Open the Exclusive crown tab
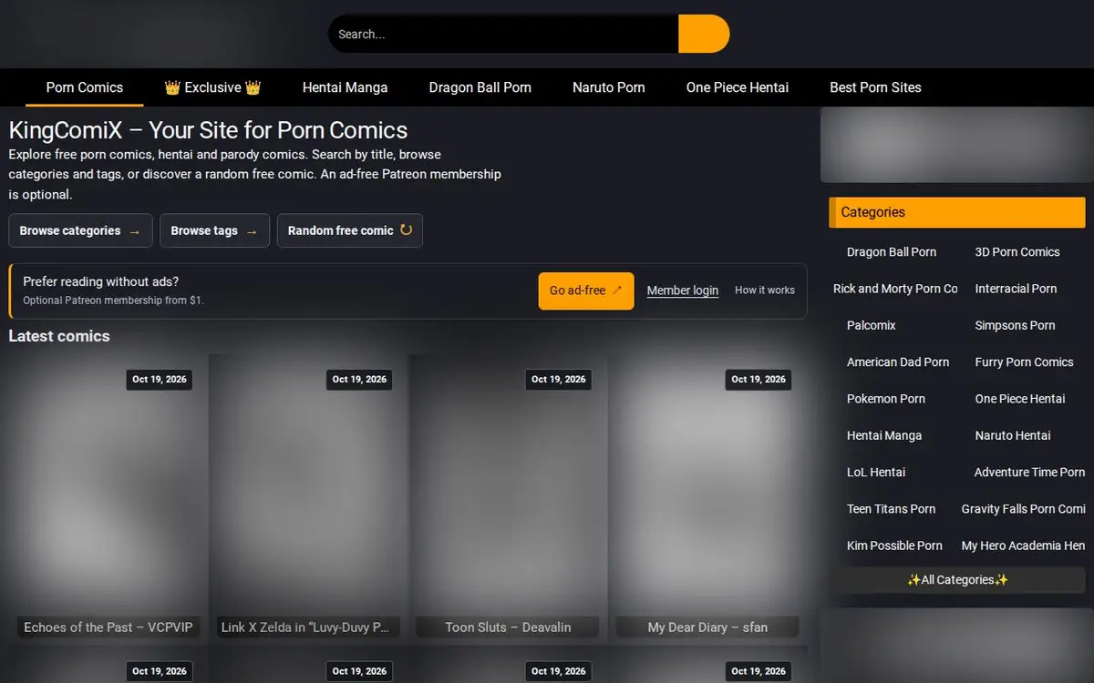This screenshot has width=1094, height=683. coord(212,87)
